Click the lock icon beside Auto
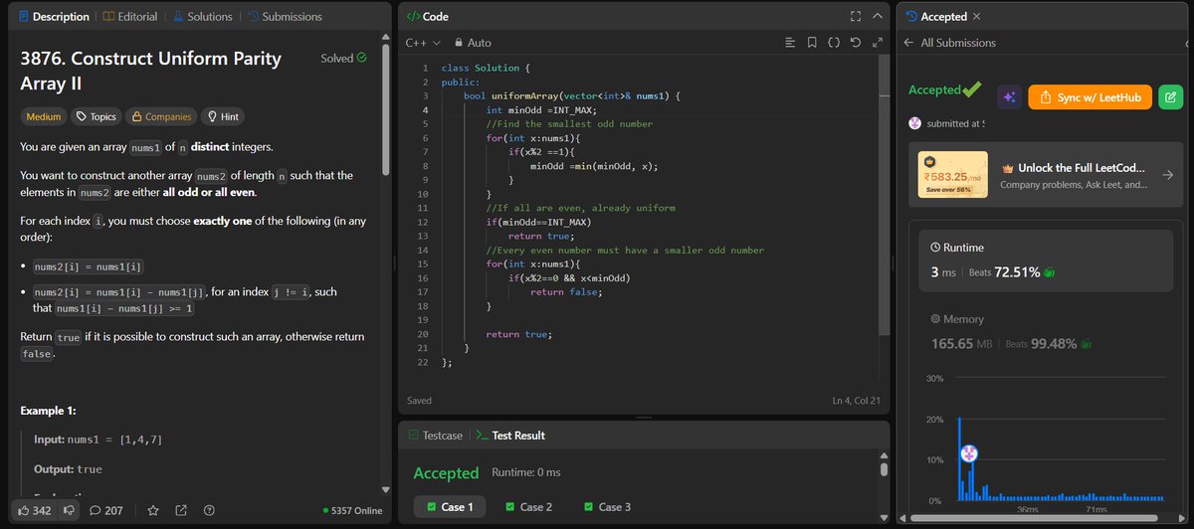Viewport: 1194px width, 529px height. (x=458, y=43)
